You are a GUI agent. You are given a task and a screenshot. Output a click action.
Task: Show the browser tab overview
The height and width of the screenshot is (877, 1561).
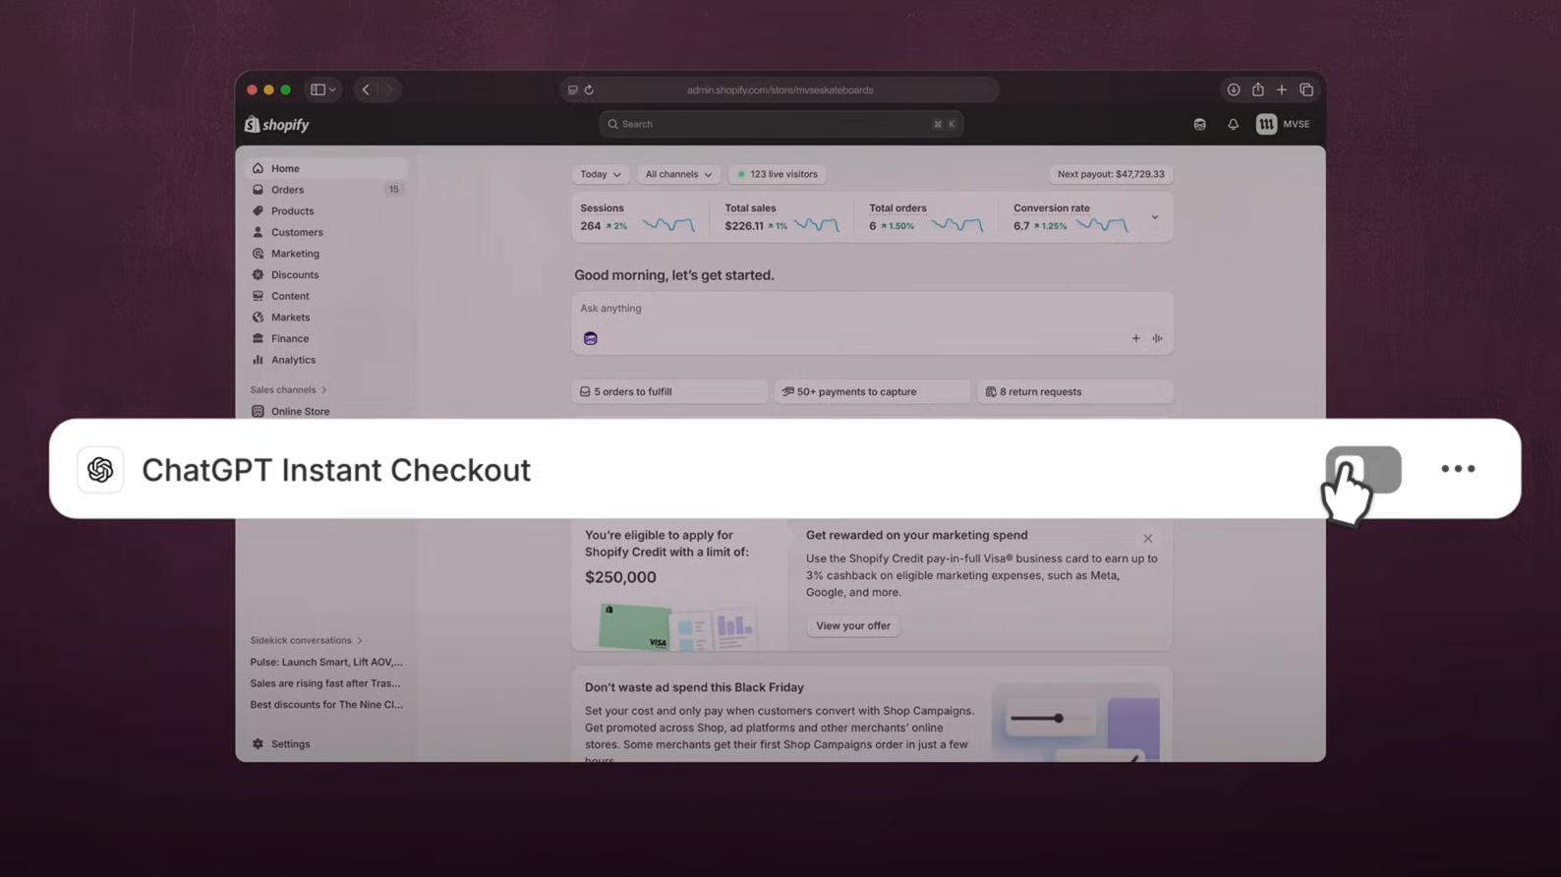(1306, 89)
